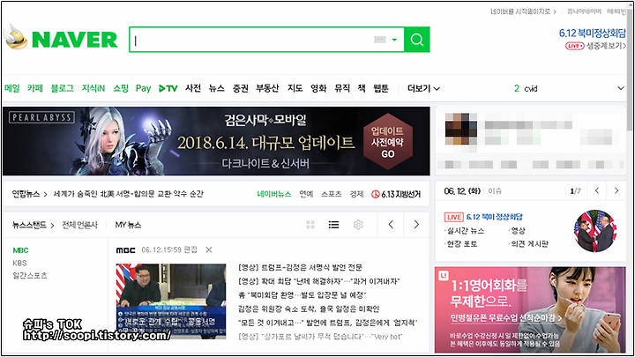Go to 뮤직 in the navigation bar
635x357 pixels.
point(342,88)
